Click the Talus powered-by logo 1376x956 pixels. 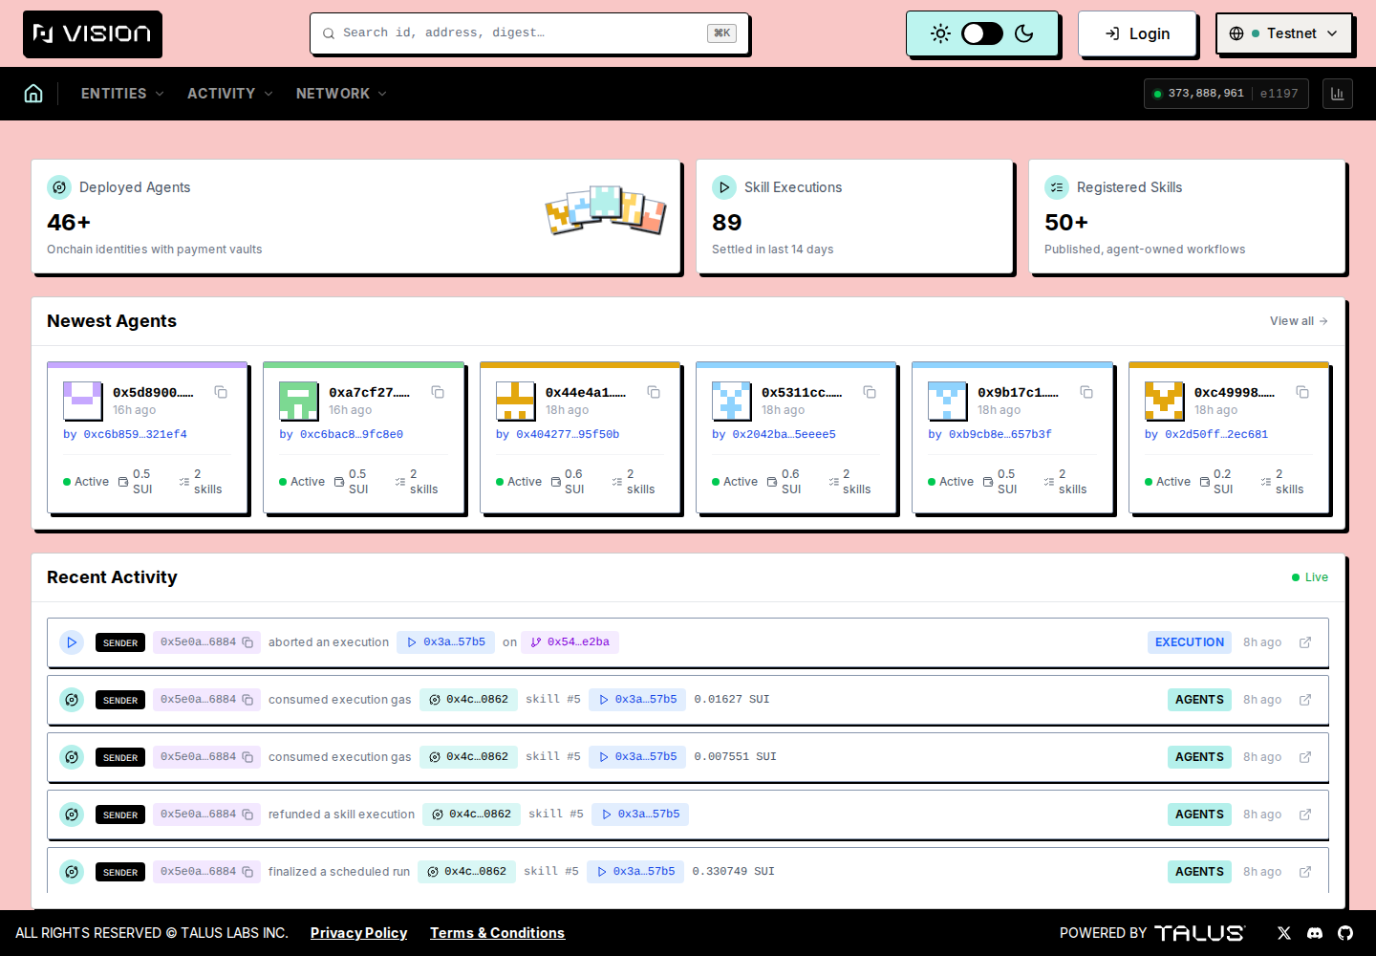click(1199, 933)
